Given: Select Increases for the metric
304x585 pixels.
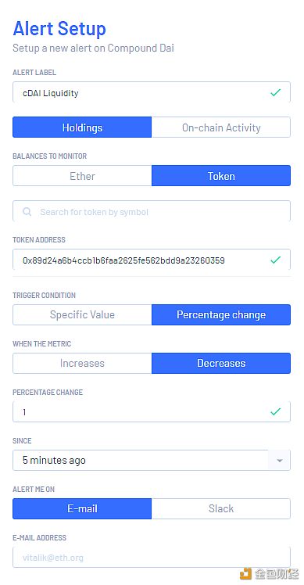Looking at the screenshot, I should pyautogui.click(x=82, y=363).
